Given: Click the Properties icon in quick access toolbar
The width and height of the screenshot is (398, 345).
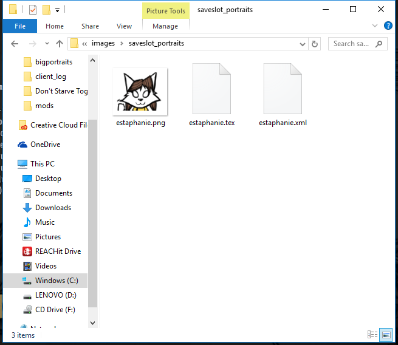Looking at the screenshot, I should [33, 10].
